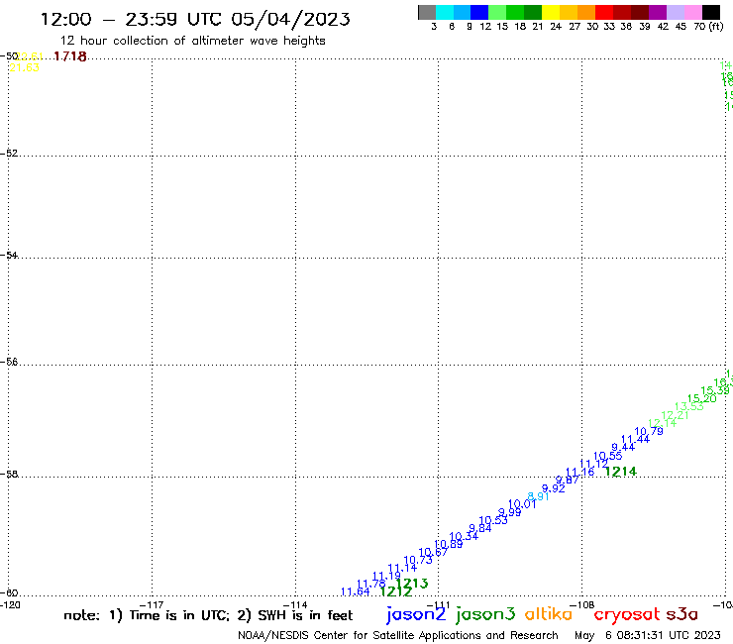733x644 pixels.
Task: Click the blue value '11.64' at the bottom
Action: click(356, 591)
